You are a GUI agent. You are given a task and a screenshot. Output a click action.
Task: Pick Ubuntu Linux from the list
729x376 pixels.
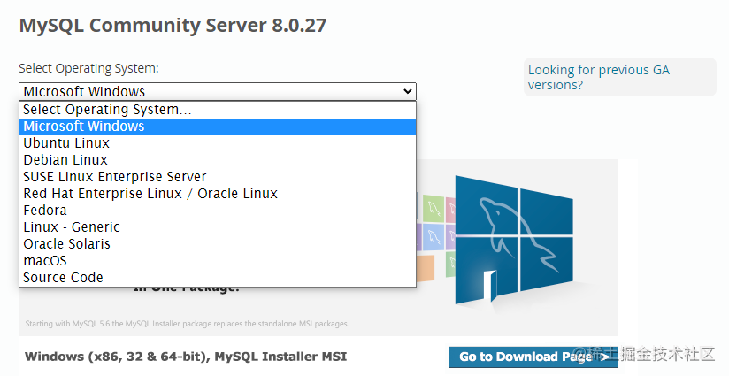tap(218, 143)
